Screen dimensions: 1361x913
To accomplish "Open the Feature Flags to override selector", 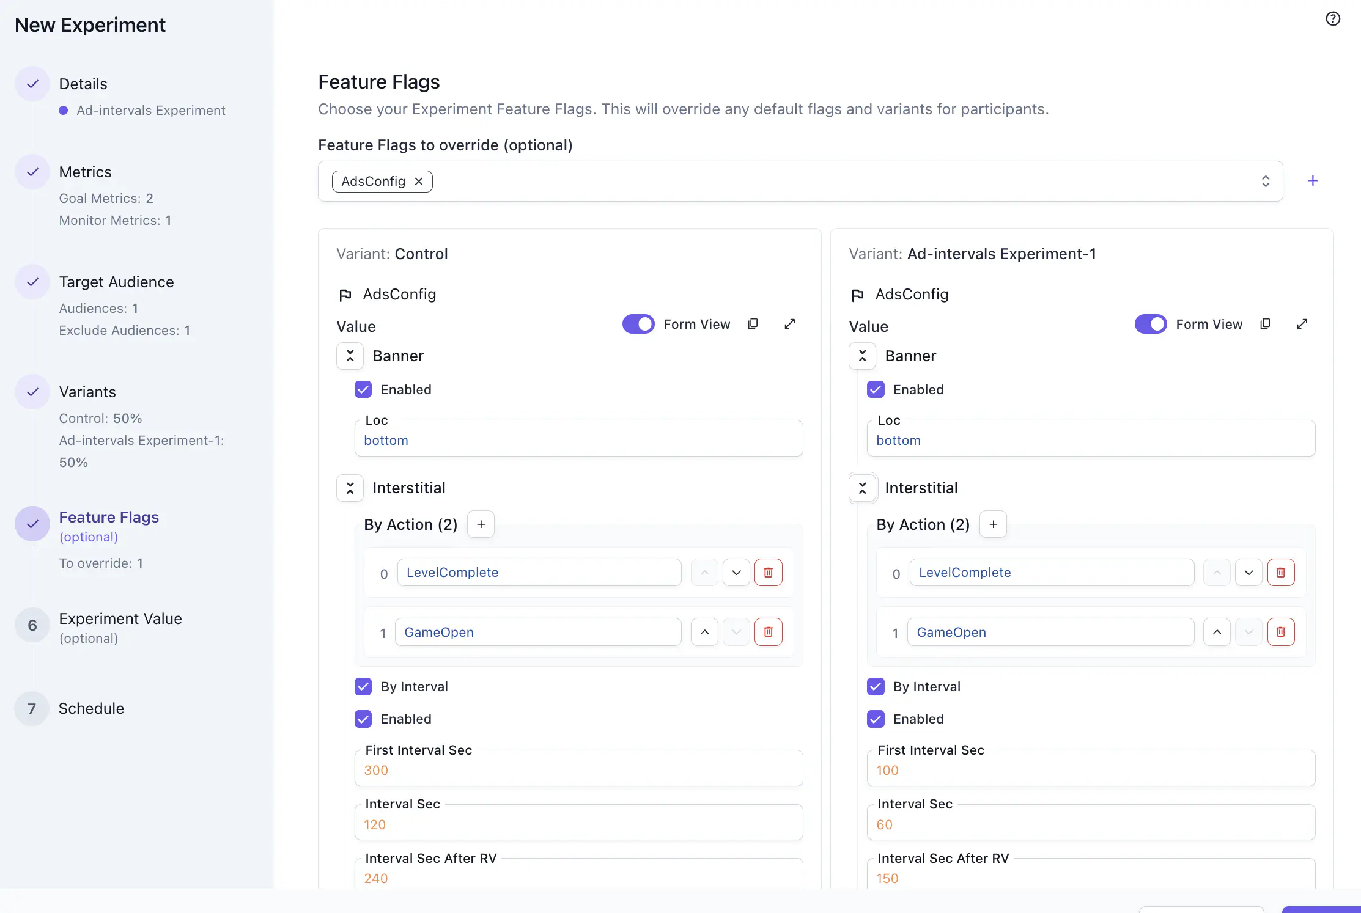I will 1266,181.
